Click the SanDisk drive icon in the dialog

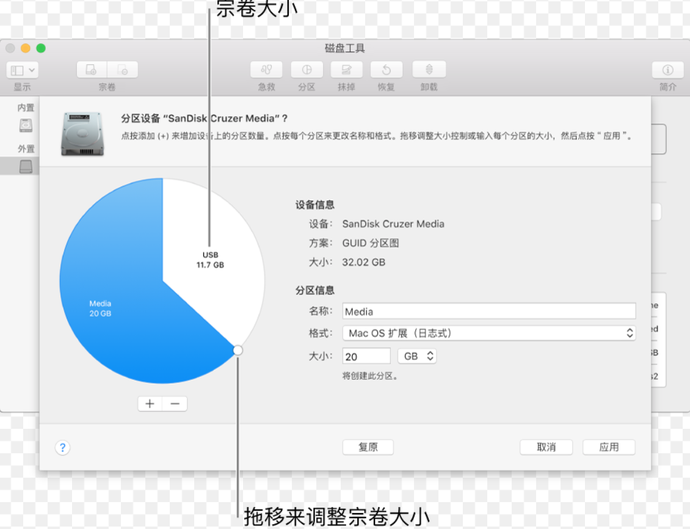point(82,134)
